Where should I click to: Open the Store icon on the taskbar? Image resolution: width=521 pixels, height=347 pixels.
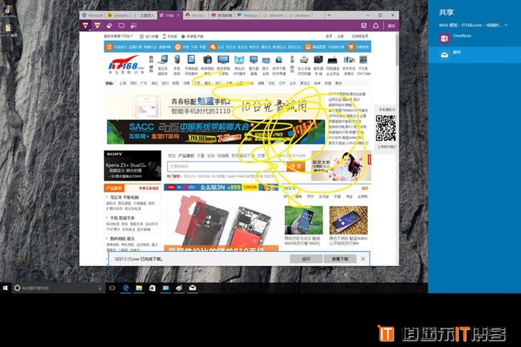tap(152, 288)
